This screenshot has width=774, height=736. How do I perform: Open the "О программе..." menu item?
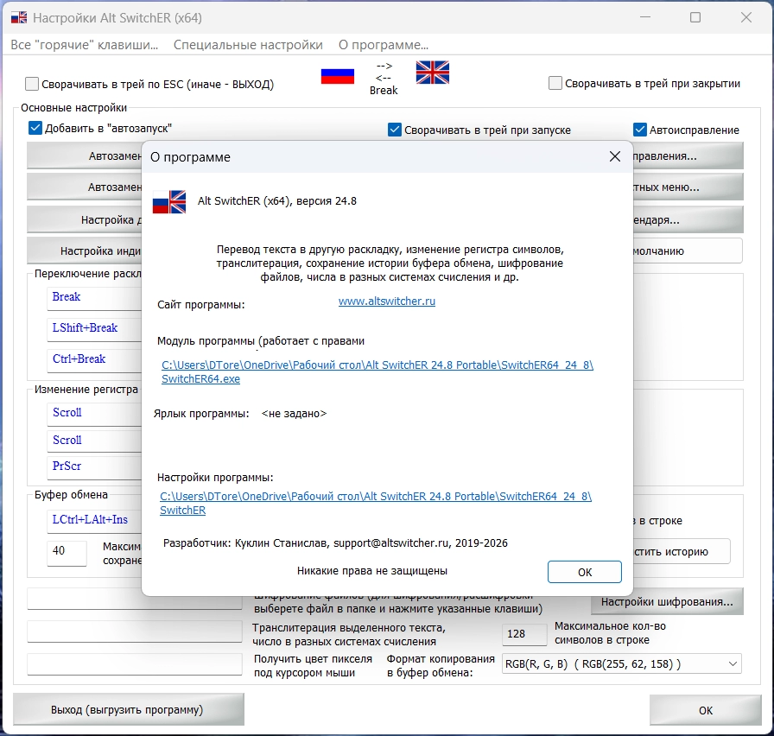coord(383,45)
